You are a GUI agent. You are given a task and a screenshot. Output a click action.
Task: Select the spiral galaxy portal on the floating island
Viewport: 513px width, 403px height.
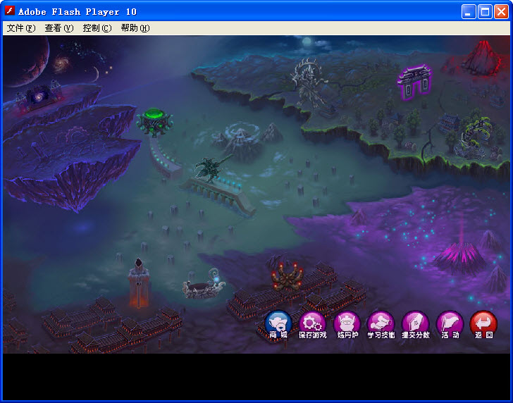click(39, 96)
